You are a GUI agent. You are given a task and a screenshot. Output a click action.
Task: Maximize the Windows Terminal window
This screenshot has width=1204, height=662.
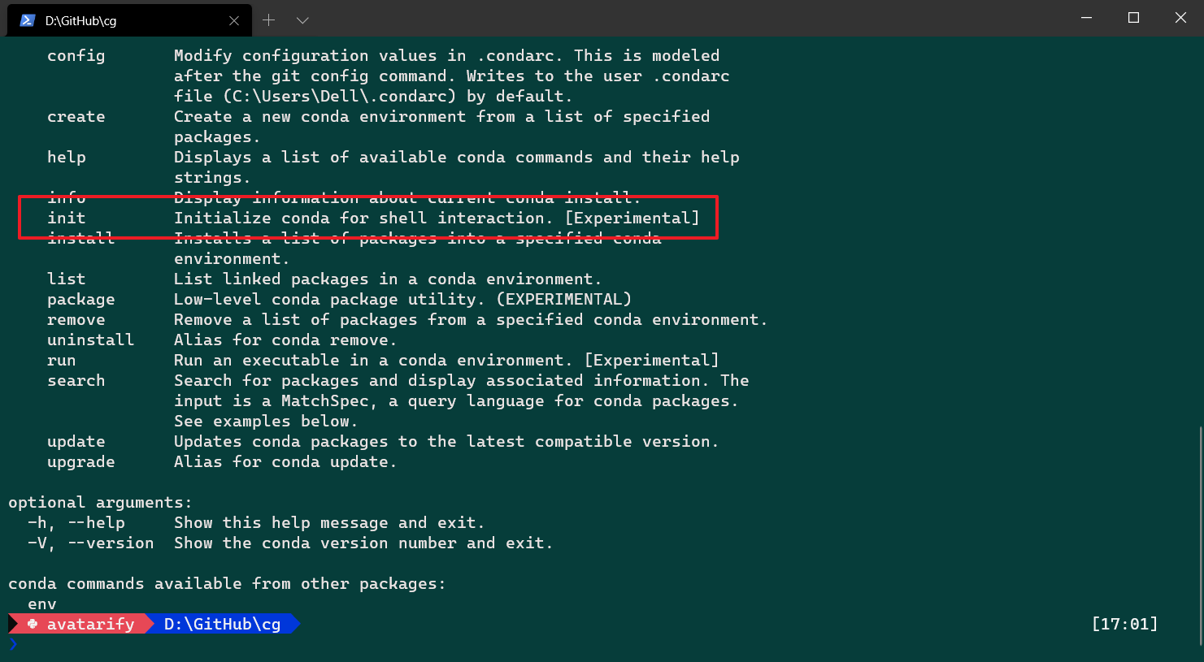click(x=1133, y=17)
